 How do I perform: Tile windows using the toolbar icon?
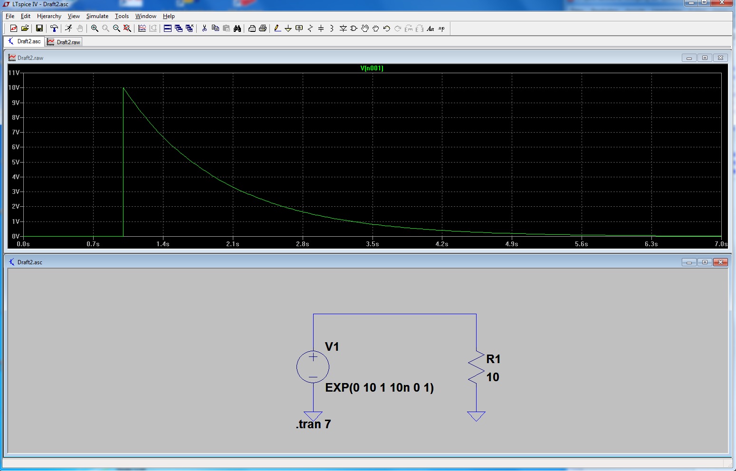[x=168, y=29]
